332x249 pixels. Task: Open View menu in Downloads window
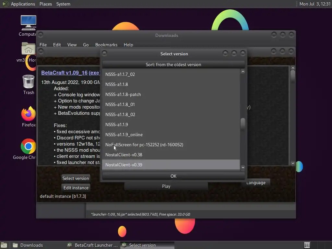point(72,45)
